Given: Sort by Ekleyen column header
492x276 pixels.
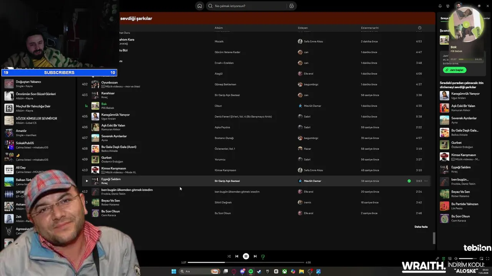Looking at the screenshot, I should click(x=303, y=28).
